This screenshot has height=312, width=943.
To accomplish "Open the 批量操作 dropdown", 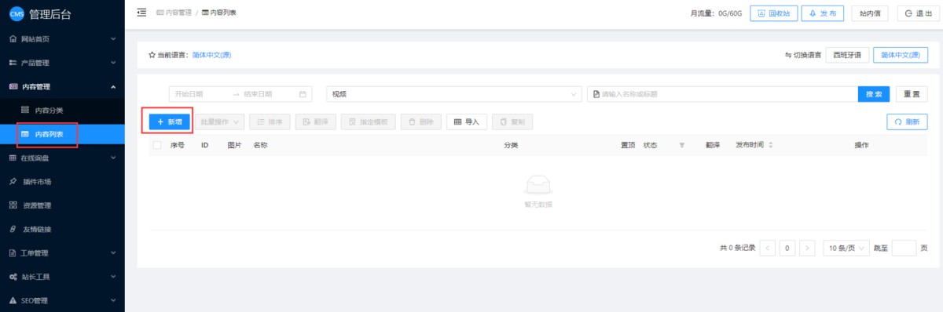I will pos(219,122).
